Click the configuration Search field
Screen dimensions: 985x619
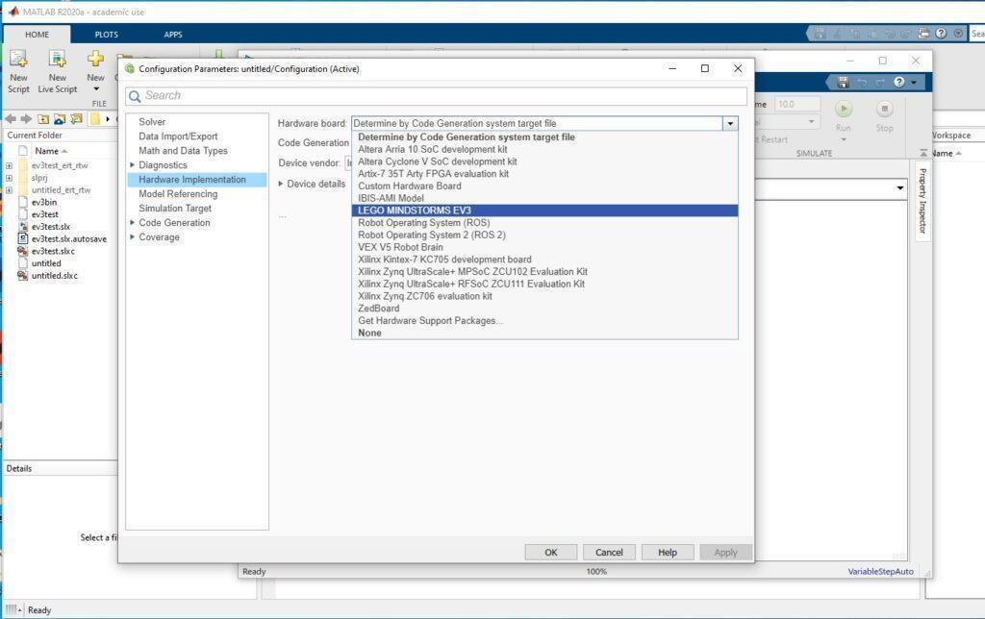tap(436, 95)
